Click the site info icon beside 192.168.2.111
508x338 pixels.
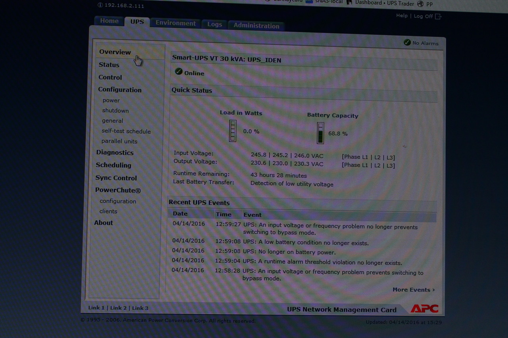click(x=100, y=5)
